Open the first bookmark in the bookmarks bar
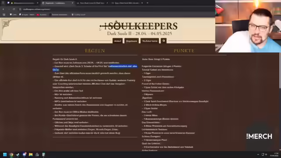 click(13, 14)
